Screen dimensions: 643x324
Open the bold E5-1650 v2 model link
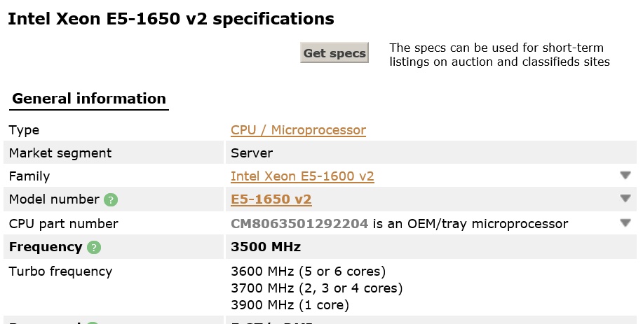tap(271, 199)
